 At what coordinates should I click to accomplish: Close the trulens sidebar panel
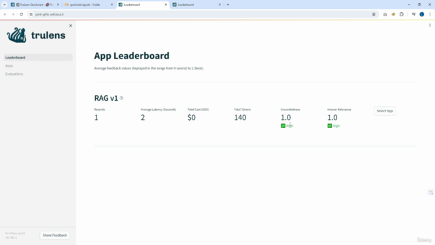click(x=71, y=26)
